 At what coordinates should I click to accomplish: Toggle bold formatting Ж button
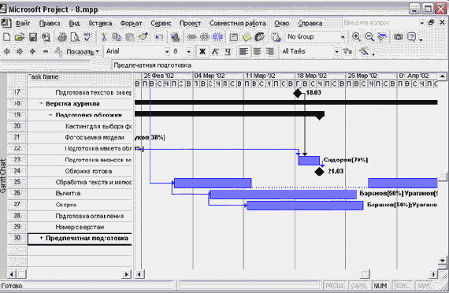coord(202,51)
